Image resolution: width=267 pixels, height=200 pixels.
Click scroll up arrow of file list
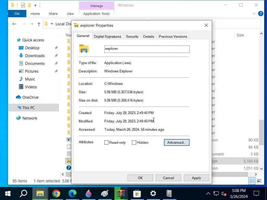[x=261, y=34]
